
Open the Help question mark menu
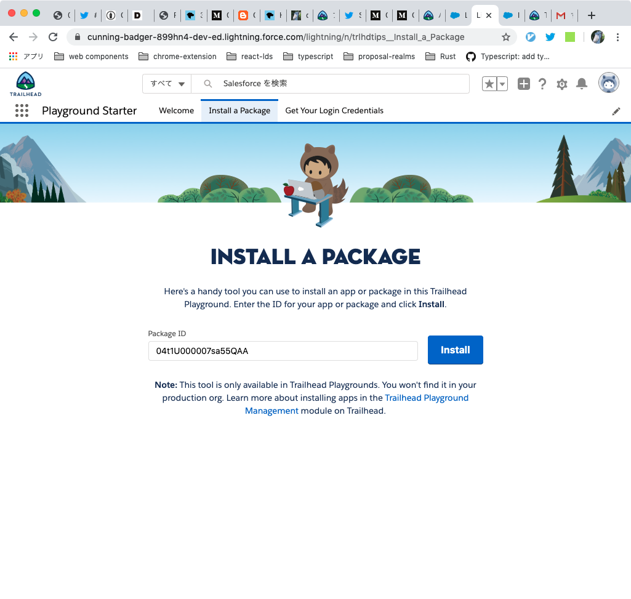(x=542, y=84)
